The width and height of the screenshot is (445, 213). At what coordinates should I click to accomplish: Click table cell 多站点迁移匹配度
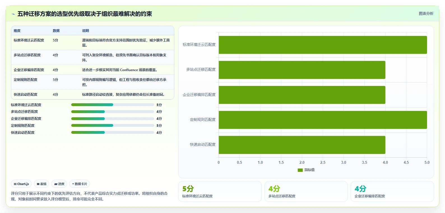pos(27,55)
